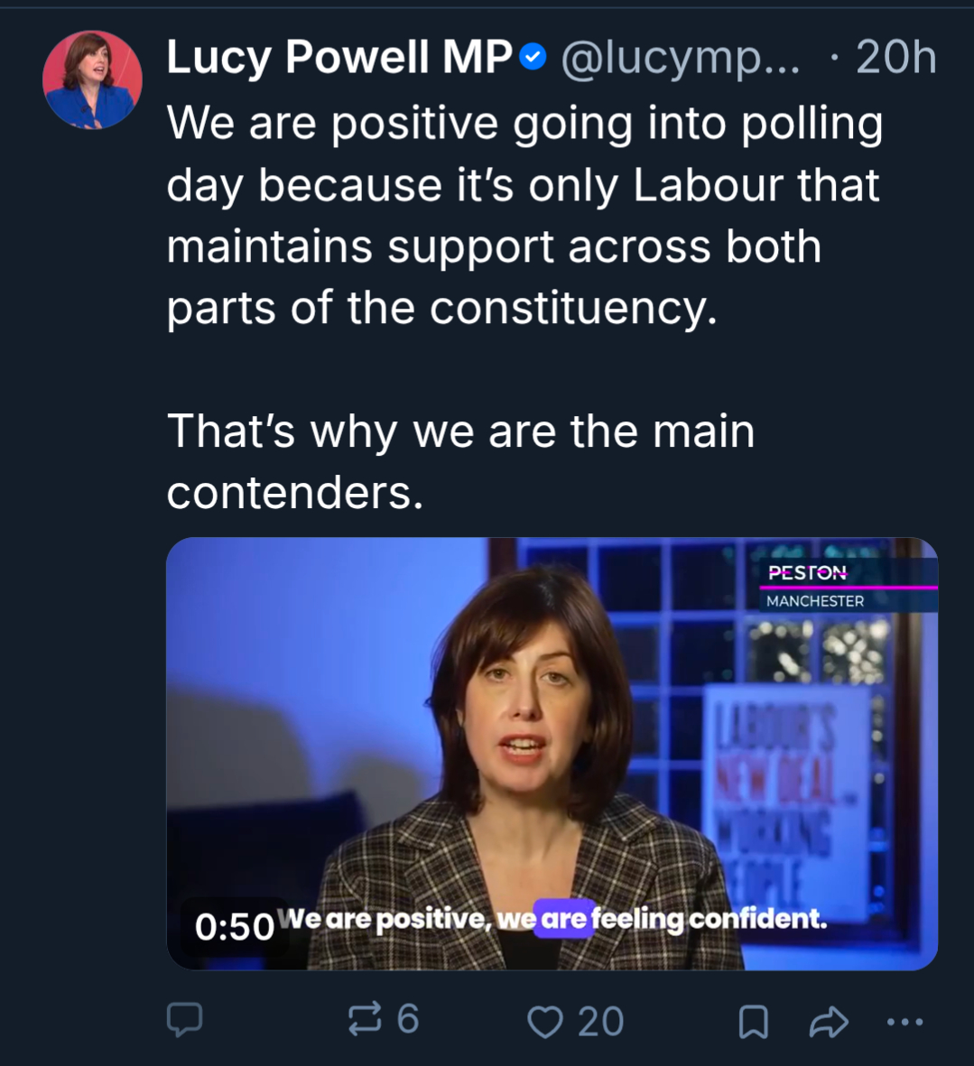Open the Lucy Powell MP display name
This screenshot has width=974, height=1066.
pos(339,59)
